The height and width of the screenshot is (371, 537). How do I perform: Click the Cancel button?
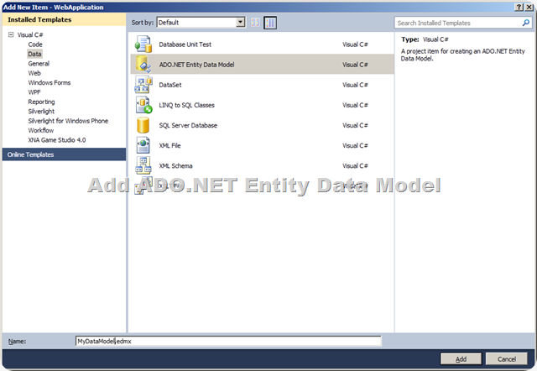tap(507, 359)
